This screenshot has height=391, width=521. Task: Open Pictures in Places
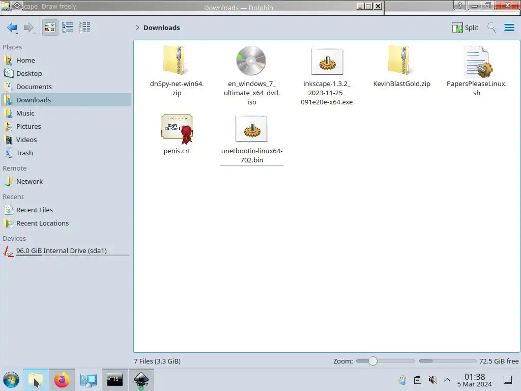click(x=66, y=127)
